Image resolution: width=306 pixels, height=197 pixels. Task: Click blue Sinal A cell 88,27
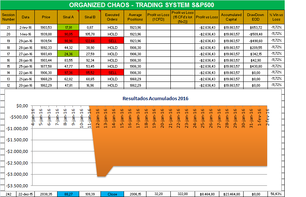68,194
